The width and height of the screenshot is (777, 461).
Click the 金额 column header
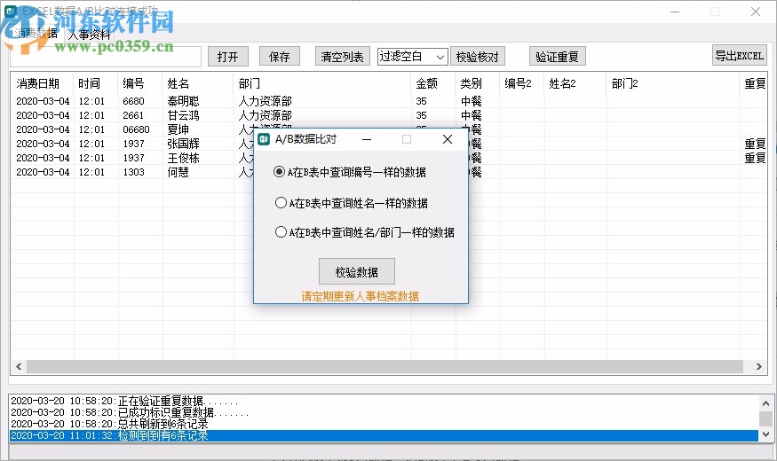(432, 83)
